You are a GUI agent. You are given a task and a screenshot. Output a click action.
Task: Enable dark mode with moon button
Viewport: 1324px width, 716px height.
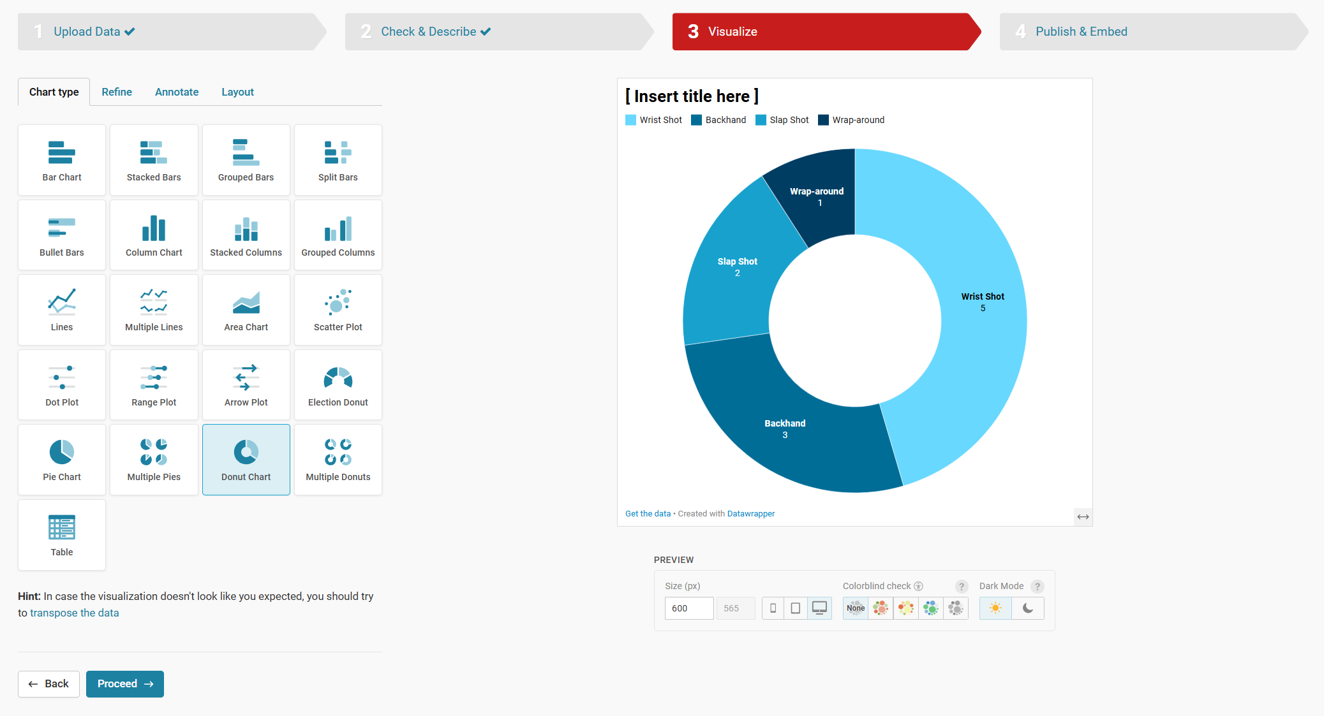pyautogui.click(x=1027, y=608)
